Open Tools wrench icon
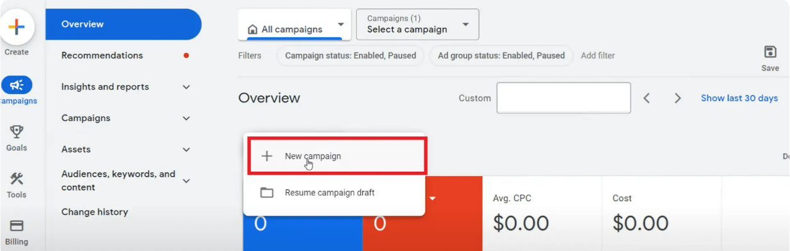The height and width of the screenshot is (251, 790). (x=17, y=179)
